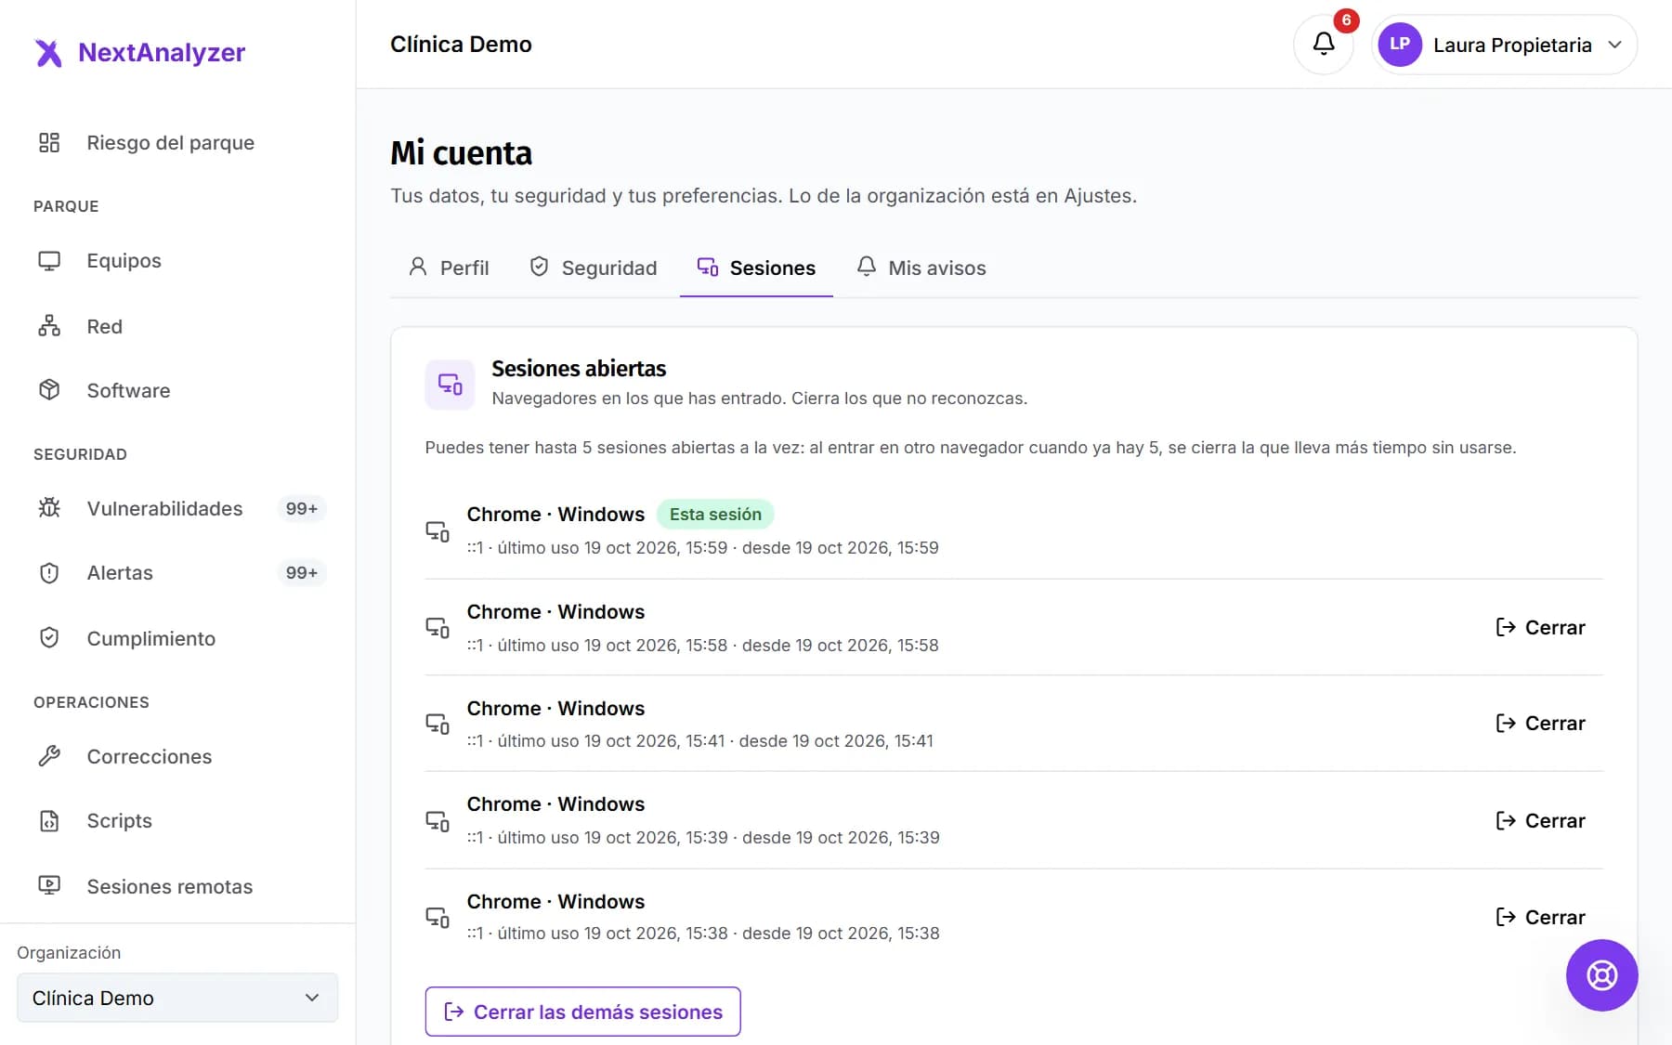1672x1045 pixels.
Task: Click the Alertas shield icon
Action: coord(49,573)
